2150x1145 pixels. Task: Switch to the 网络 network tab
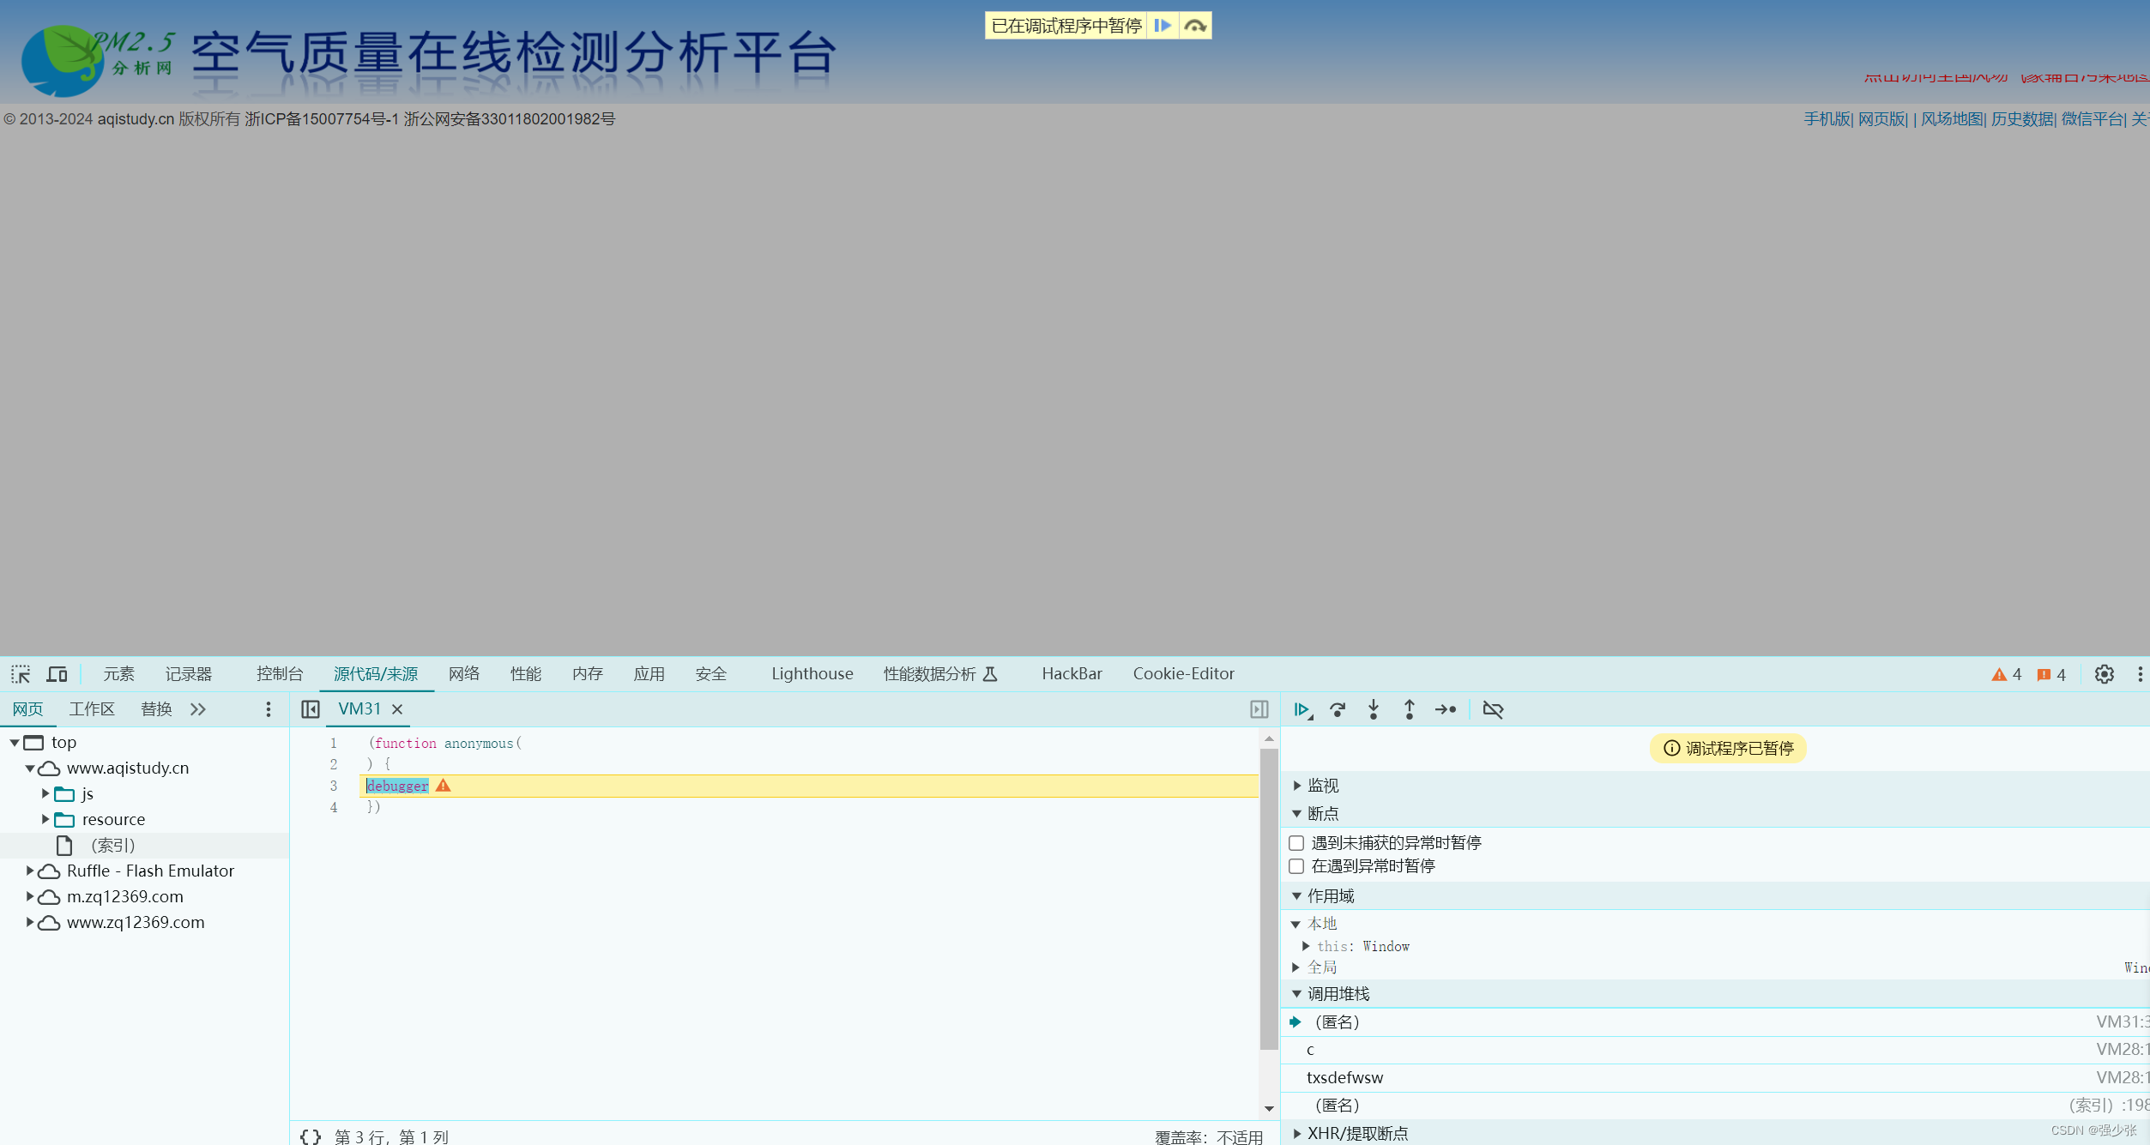tap(464, 674)
